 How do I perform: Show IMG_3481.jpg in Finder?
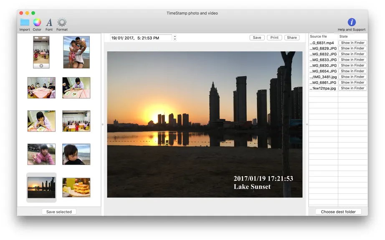click(352, 77)
